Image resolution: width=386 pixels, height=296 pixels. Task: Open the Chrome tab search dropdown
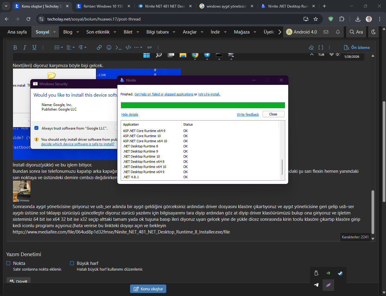6,6
